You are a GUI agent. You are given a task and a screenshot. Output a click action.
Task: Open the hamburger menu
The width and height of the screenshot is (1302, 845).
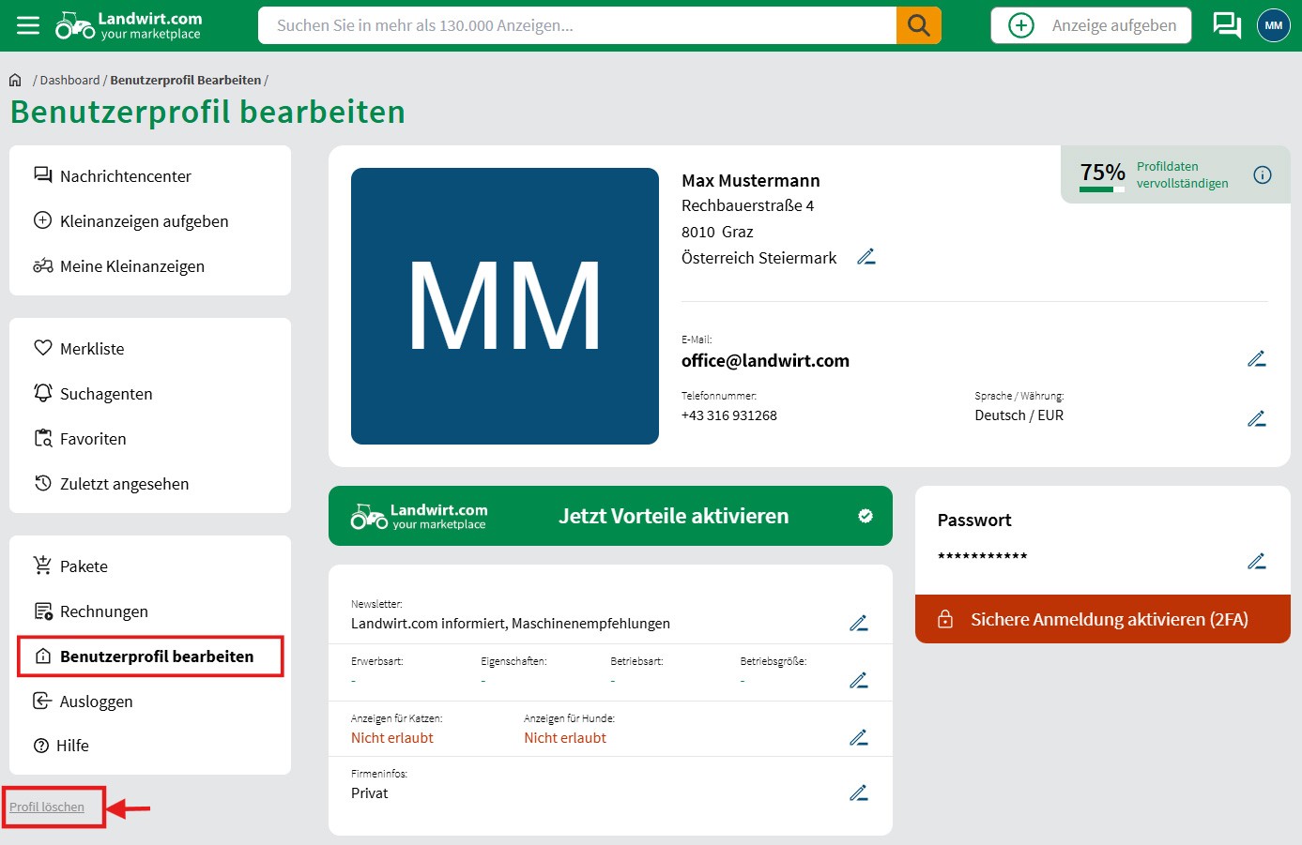28,25
